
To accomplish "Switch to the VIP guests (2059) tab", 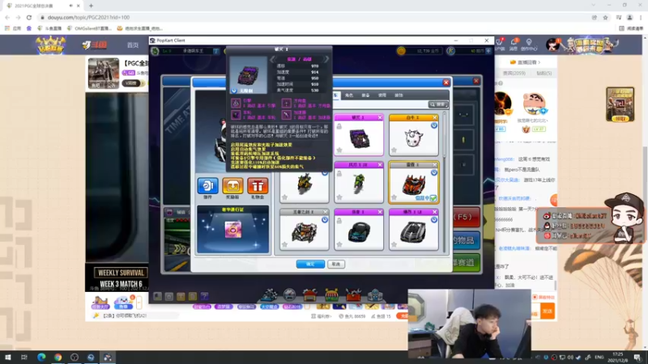I will pos(514,73).
